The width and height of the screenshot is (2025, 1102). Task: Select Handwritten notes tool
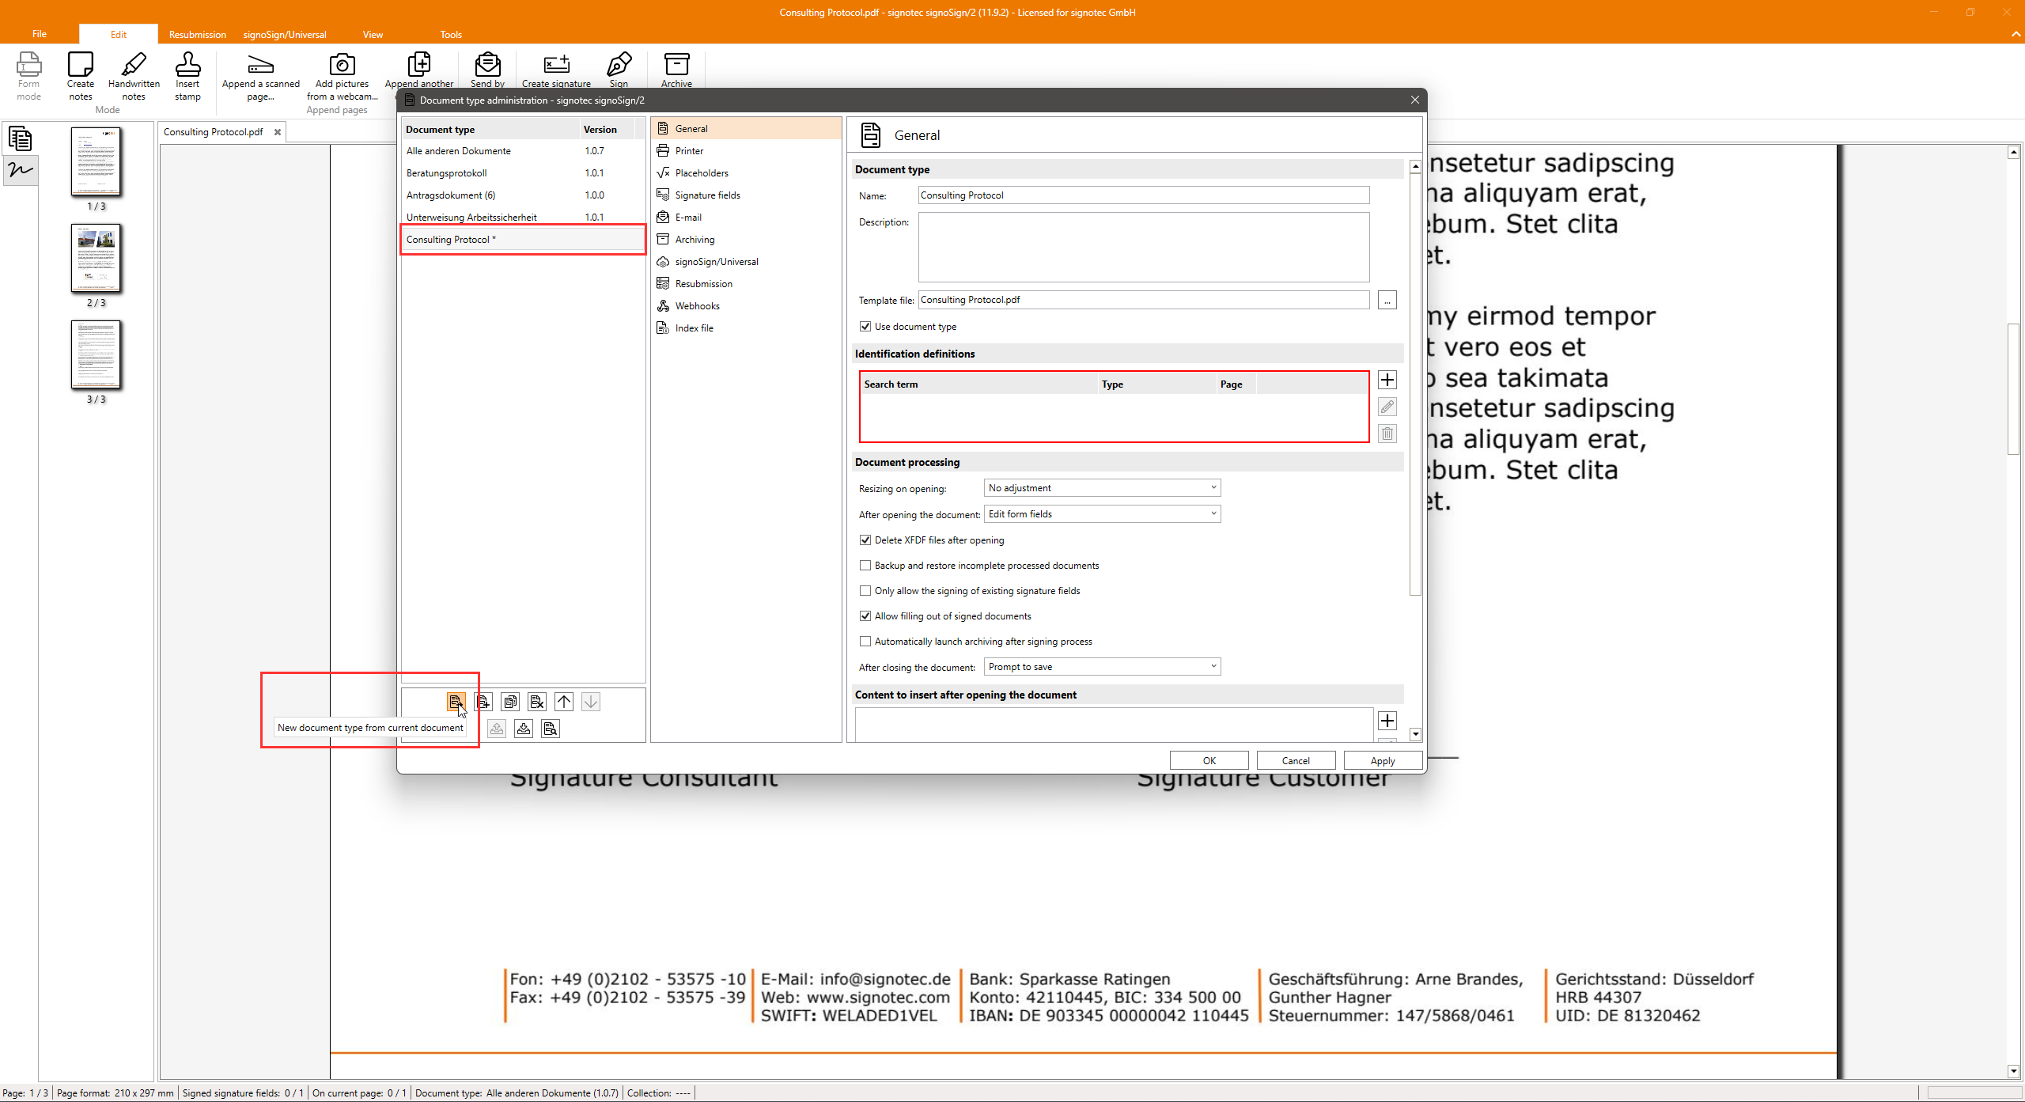coord(134,76)
